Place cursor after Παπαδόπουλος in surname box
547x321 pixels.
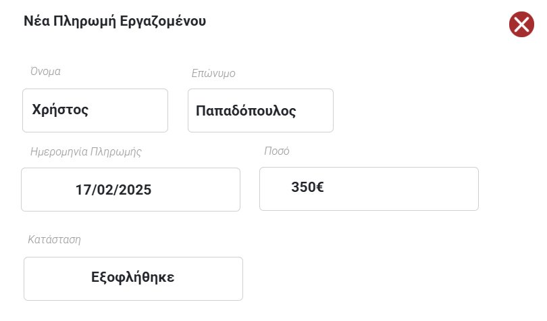(299, 111)
